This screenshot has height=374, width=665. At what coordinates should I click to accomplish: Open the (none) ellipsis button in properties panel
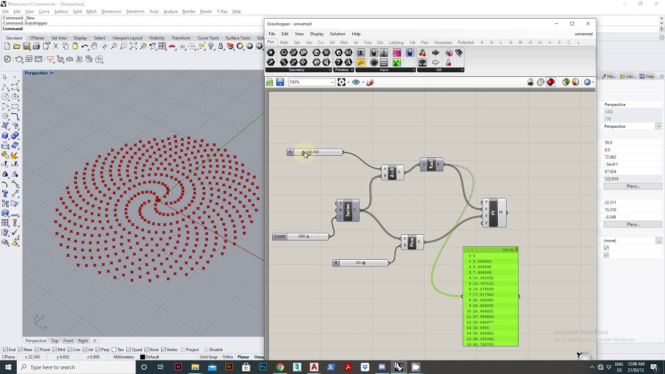click(659, 241)
